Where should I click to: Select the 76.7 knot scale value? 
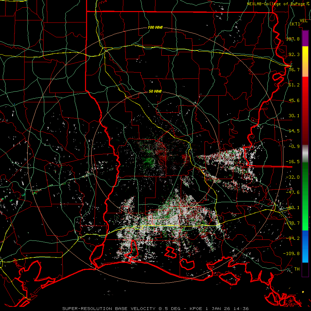[x=294, y=69]
